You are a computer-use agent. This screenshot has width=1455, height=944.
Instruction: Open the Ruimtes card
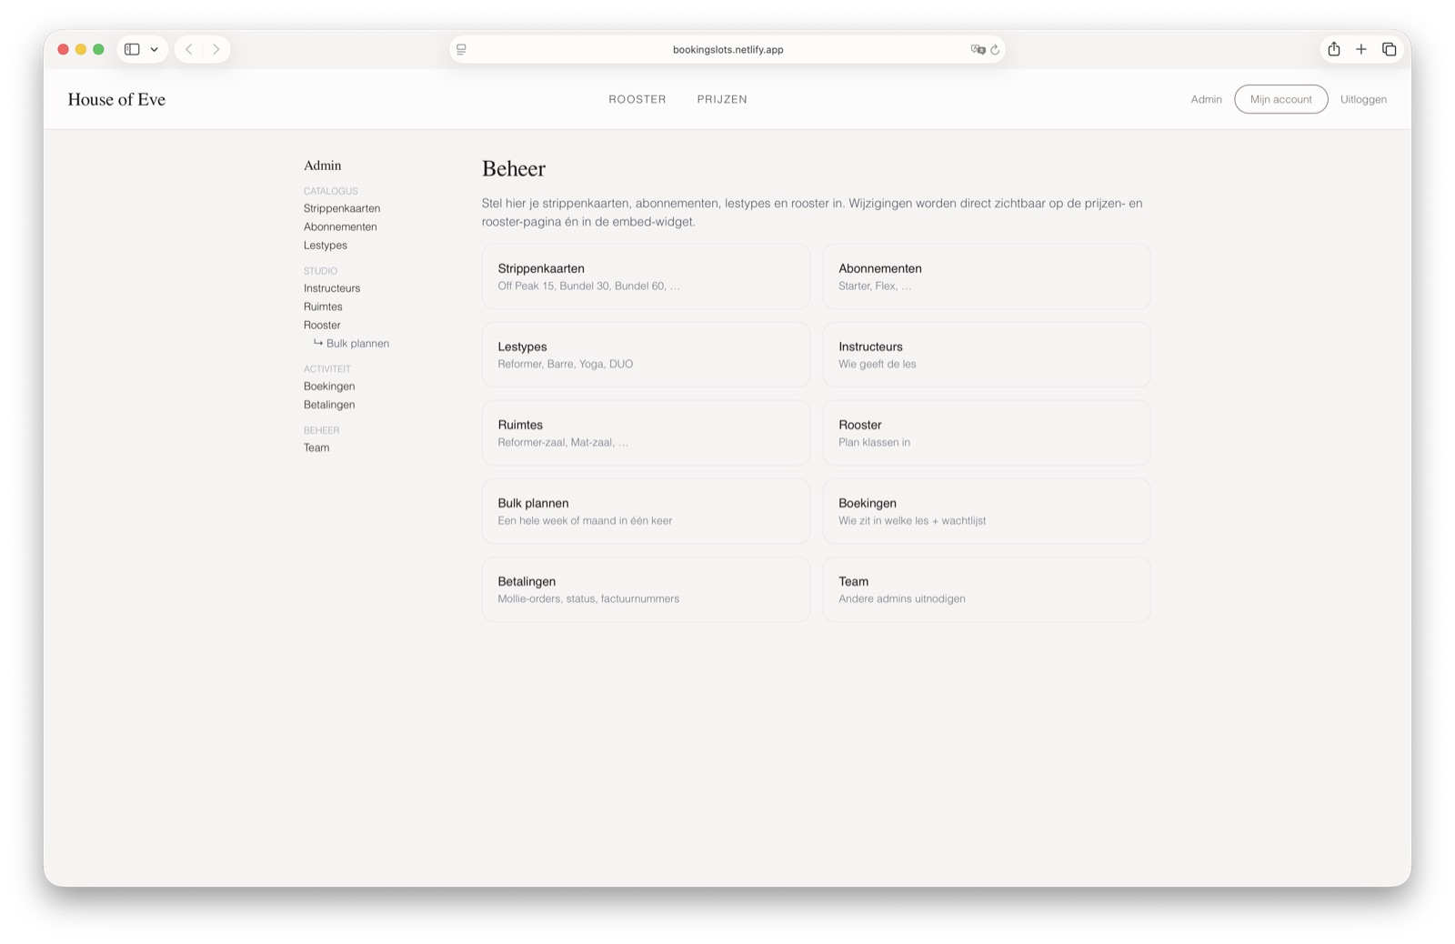646,433
